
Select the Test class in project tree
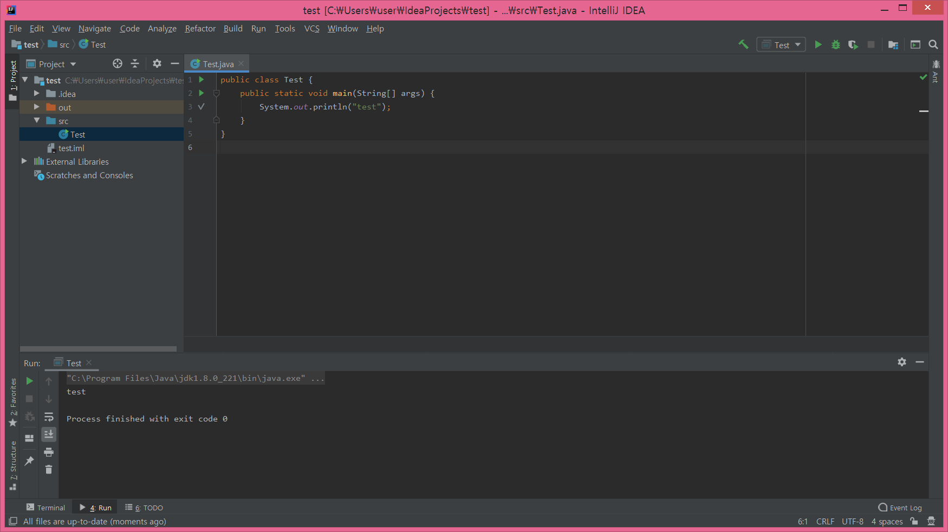(x=101, y=134)
